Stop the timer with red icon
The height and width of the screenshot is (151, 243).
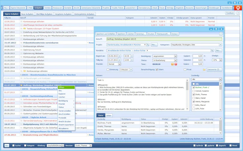(x=176, y=64)
